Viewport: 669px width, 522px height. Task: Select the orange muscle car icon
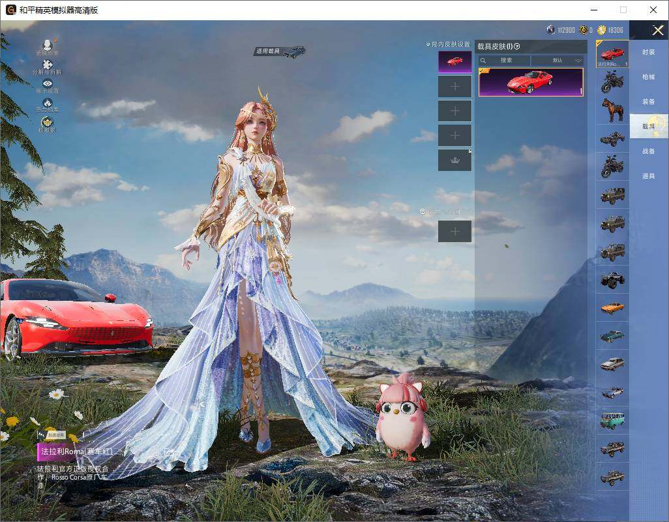tap(612, 308)
